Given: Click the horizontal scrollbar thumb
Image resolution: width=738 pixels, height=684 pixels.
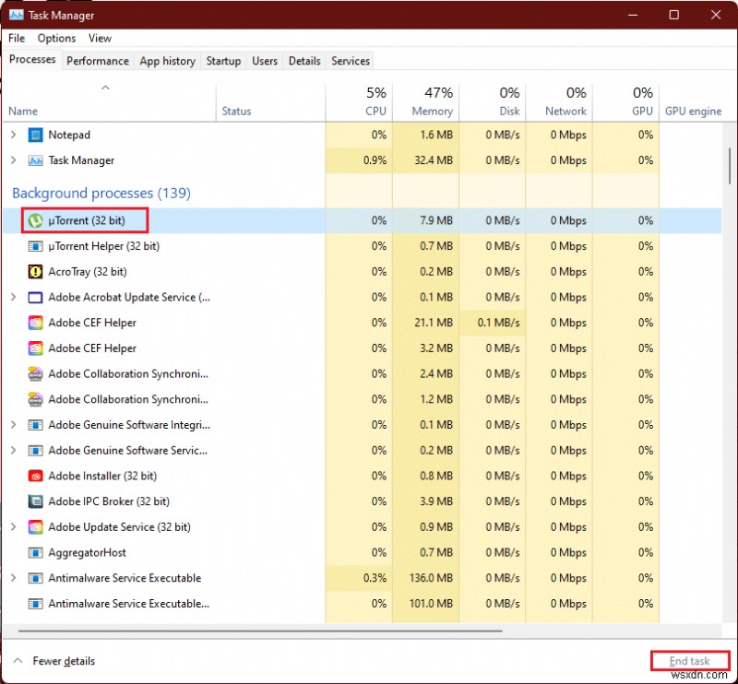Looking at the screenshot, I should (x=260, y=631).
